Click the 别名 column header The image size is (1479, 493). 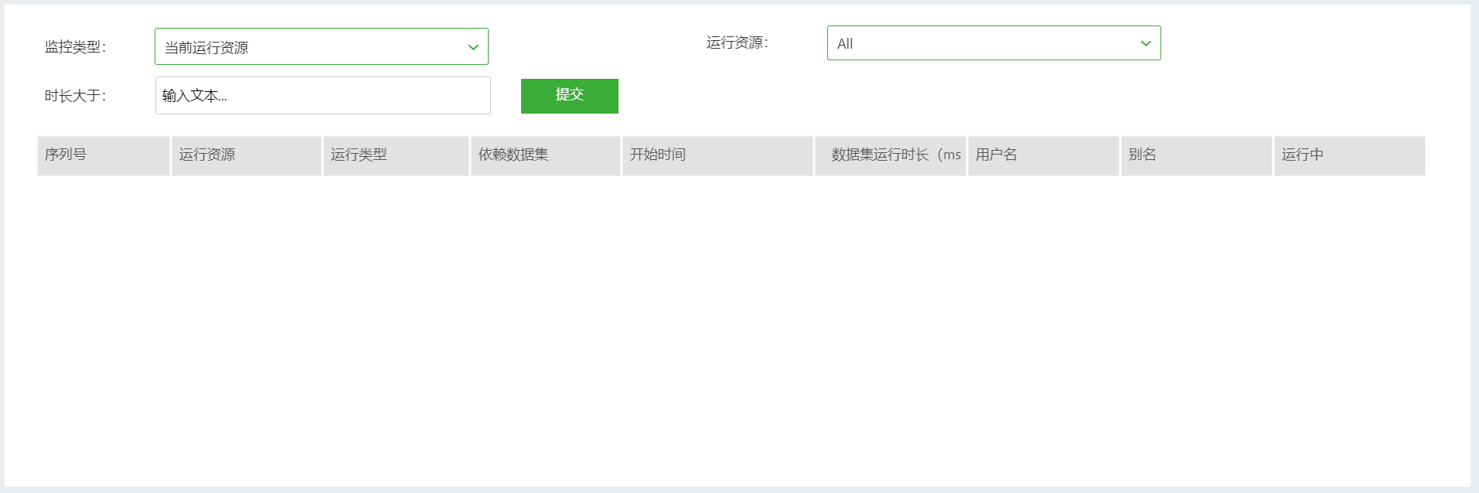[1197, 155]
